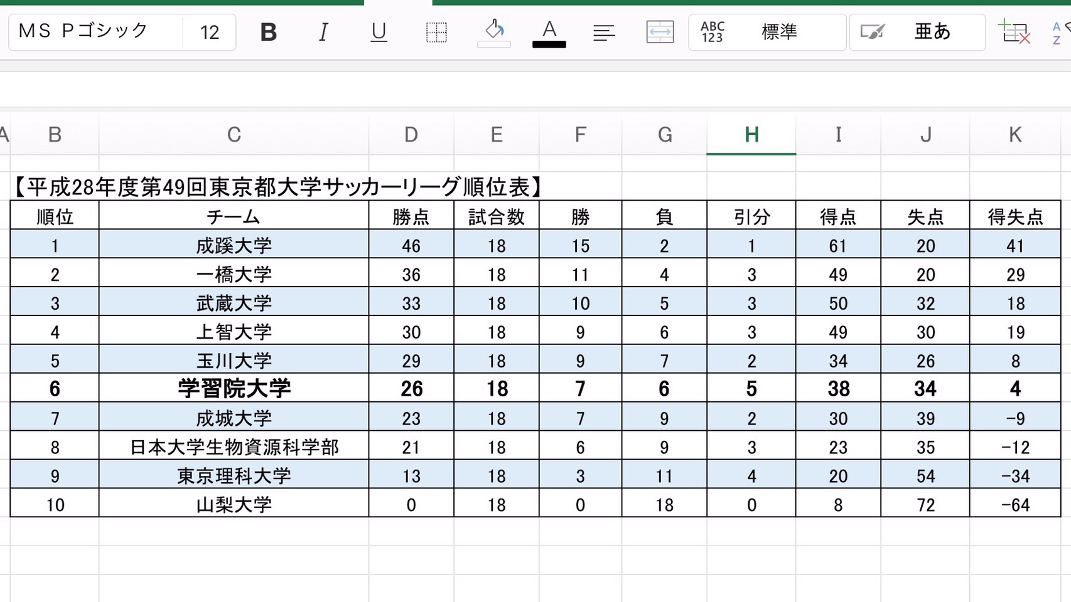Select the 順位 header cell
This screenshot has width=1071, height=602.
(55, 216)
